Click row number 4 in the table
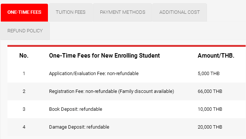Screen dimensions: 246x139 point(24,127)
